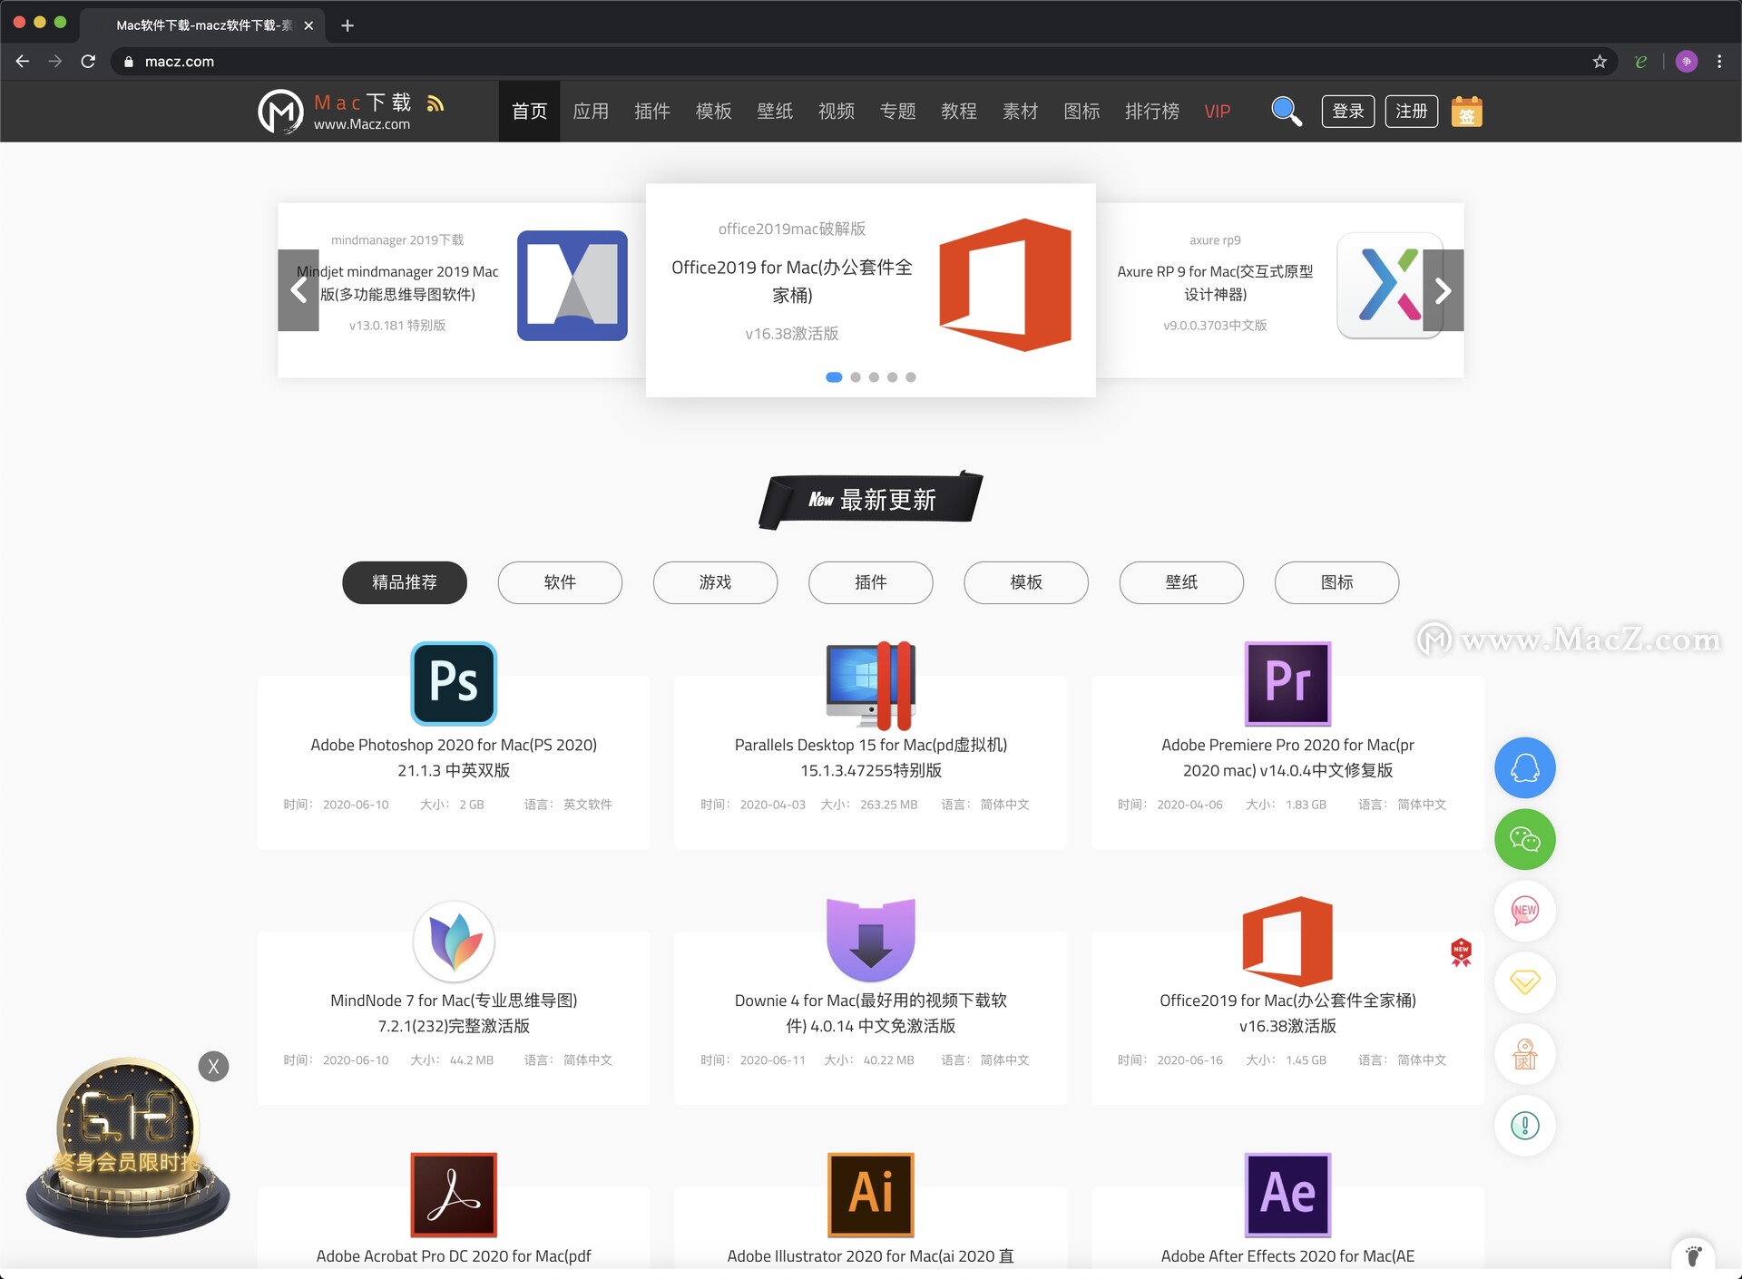This screenshot has width=1742, height=1279.
Task: Select the 精品推荐 filter tab
Action: tap(405, 582)
